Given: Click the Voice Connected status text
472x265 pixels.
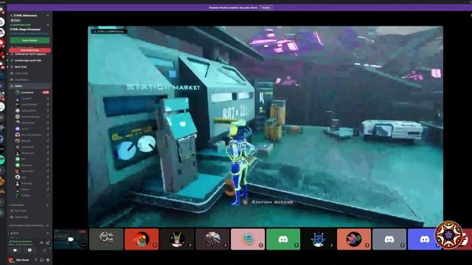Looking at the screenshot, I should pyautogui.click(x=21, y=241).
